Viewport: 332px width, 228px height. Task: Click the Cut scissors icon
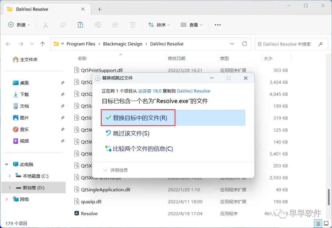point(45,25)
